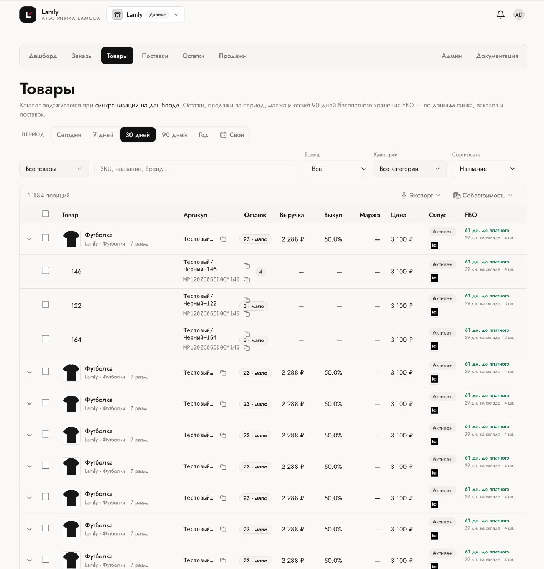Screen dimensions: 544x569
Task: Open the Все товары filter dropdown
Action: [54, 169]
